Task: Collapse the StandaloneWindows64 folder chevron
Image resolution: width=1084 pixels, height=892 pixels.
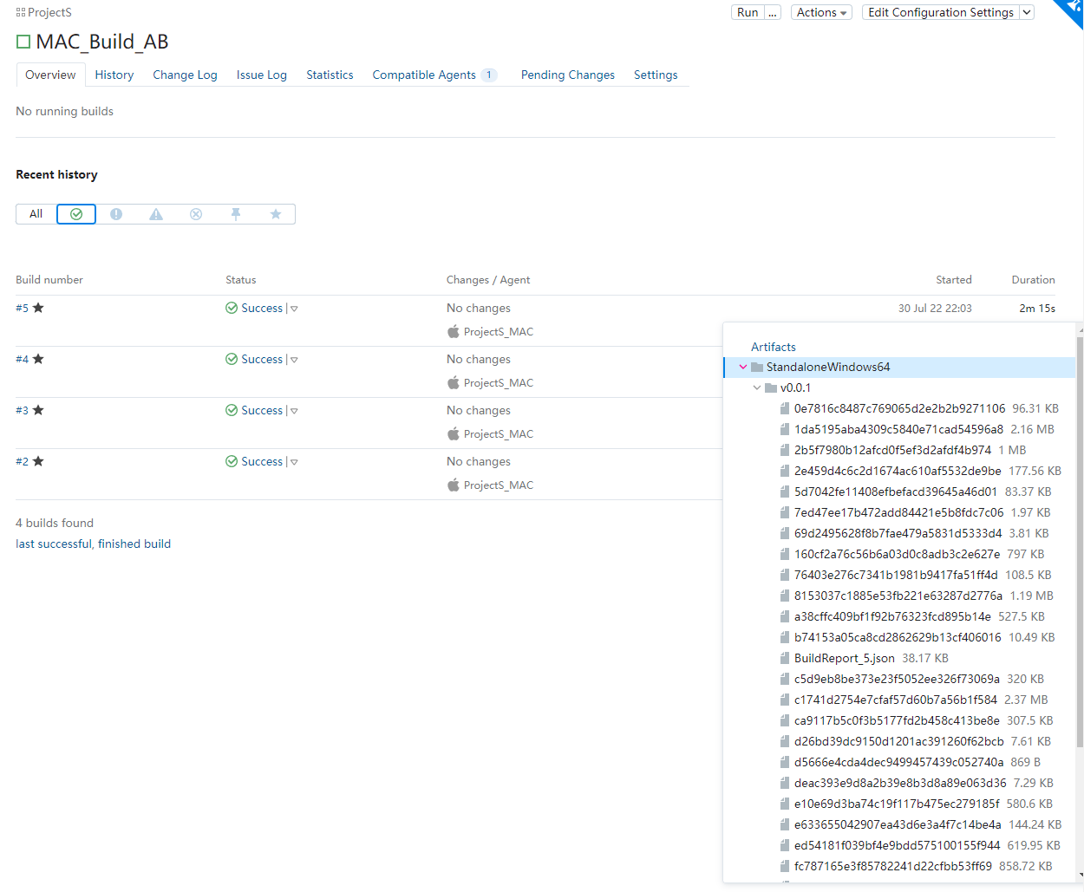Action: pos(743,367)
